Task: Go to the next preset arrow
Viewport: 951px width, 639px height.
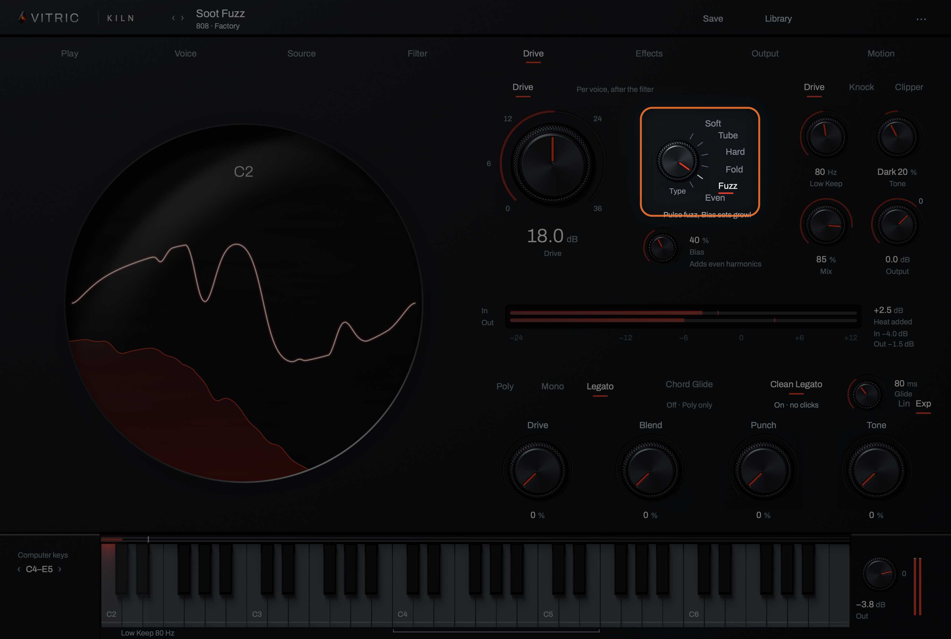Action: 182,18
